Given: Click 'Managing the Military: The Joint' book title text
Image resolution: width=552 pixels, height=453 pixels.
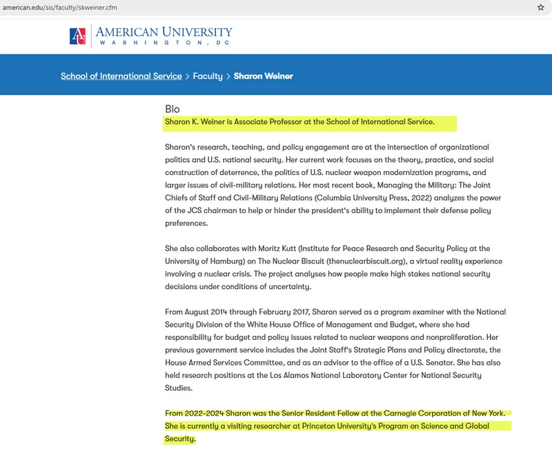Looking at the screenshot, I should click(x=434, y=185).
